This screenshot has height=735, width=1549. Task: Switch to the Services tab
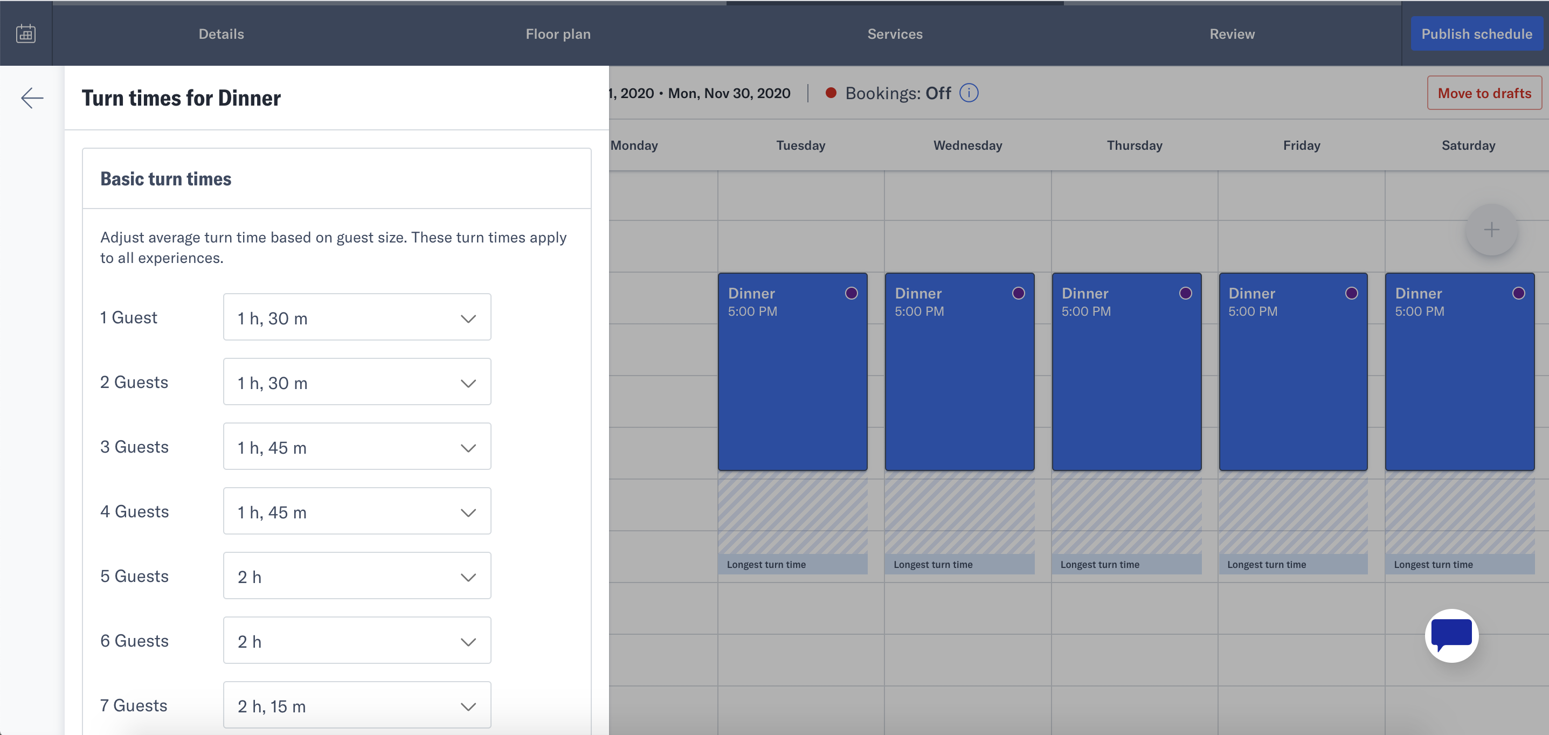coord(895,33)
